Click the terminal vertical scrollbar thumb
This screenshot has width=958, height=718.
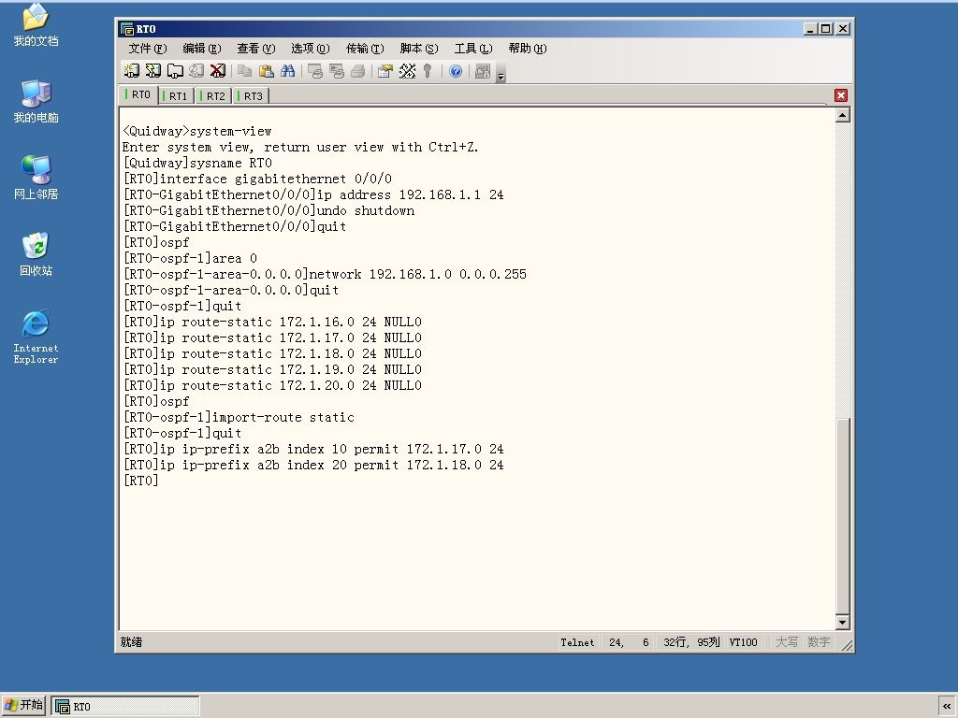click(x=843, y=516)
